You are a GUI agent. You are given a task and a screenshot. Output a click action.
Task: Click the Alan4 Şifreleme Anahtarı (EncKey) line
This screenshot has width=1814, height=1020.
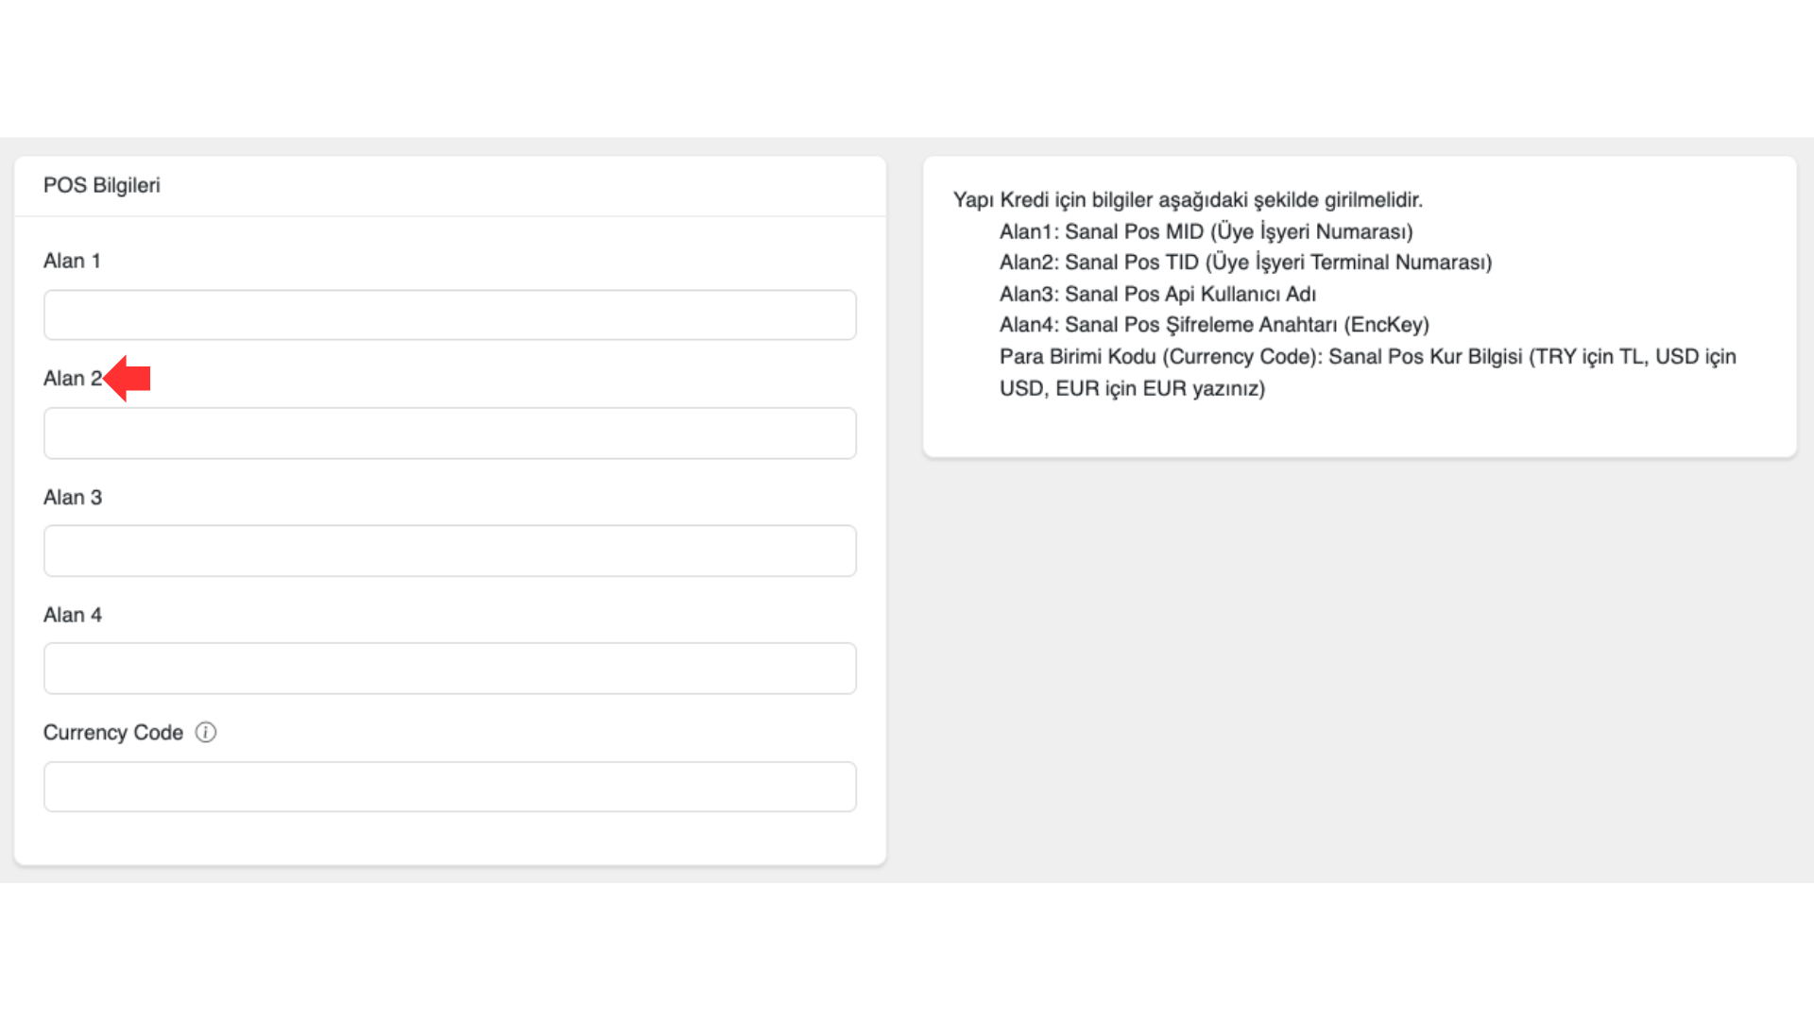tap(1214, 325)
